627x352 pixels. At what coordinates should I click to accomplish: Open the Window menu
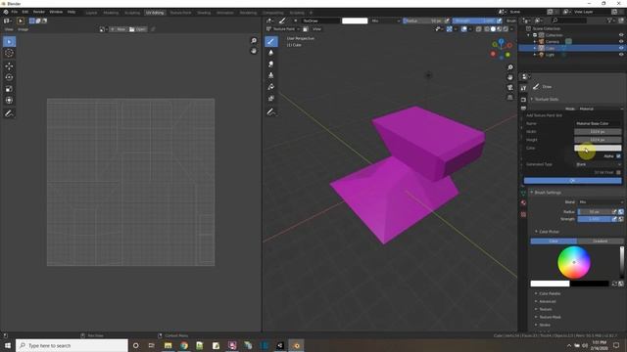[56, 12]
